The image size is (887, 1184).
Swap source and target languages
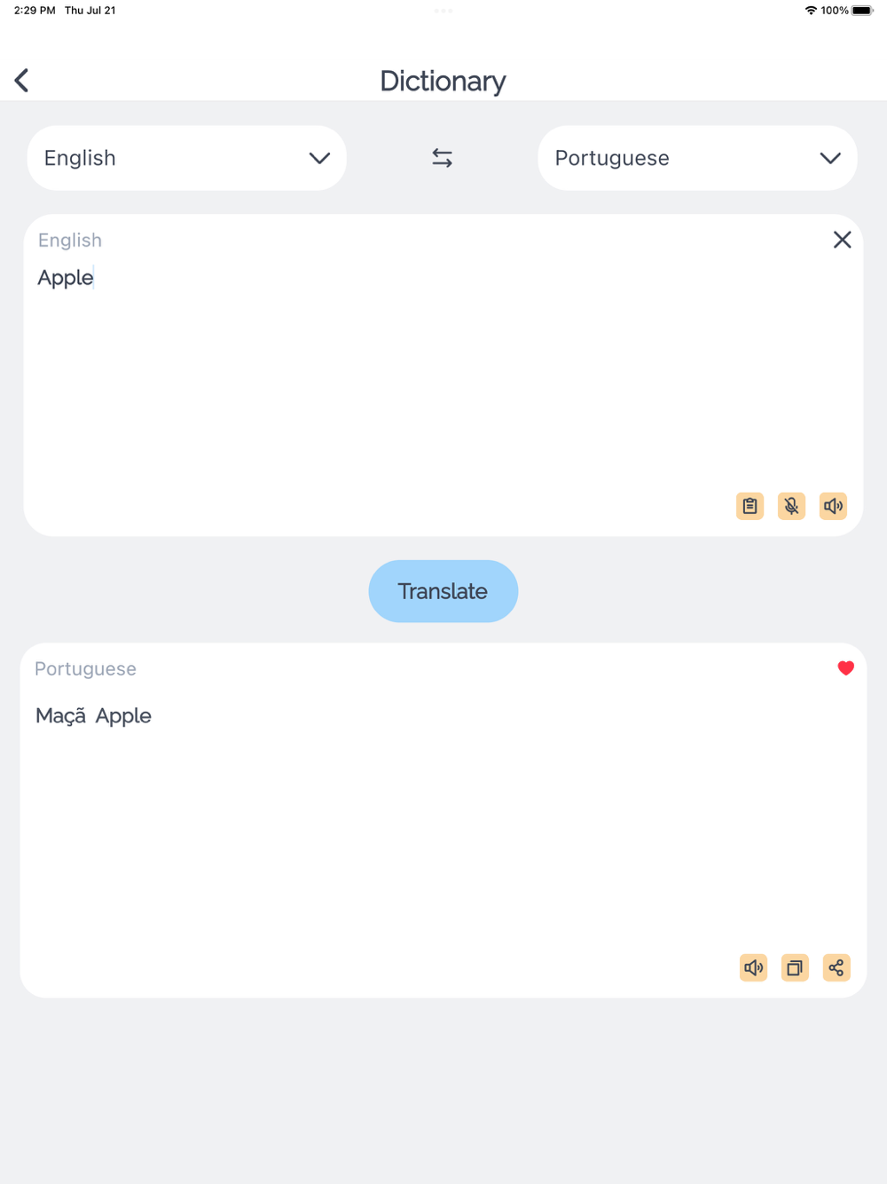pos(442,158)
